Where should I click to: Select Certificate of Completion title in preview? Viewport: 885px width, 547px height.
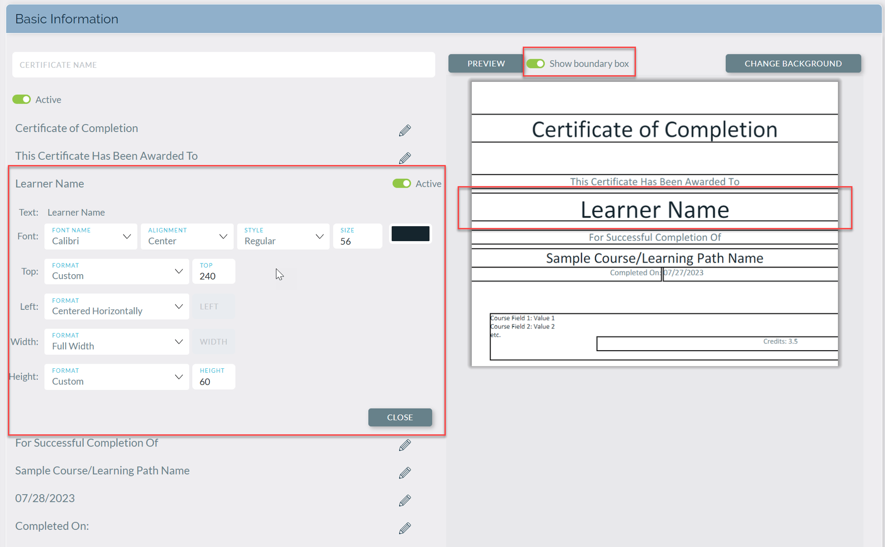coord(655,129)
